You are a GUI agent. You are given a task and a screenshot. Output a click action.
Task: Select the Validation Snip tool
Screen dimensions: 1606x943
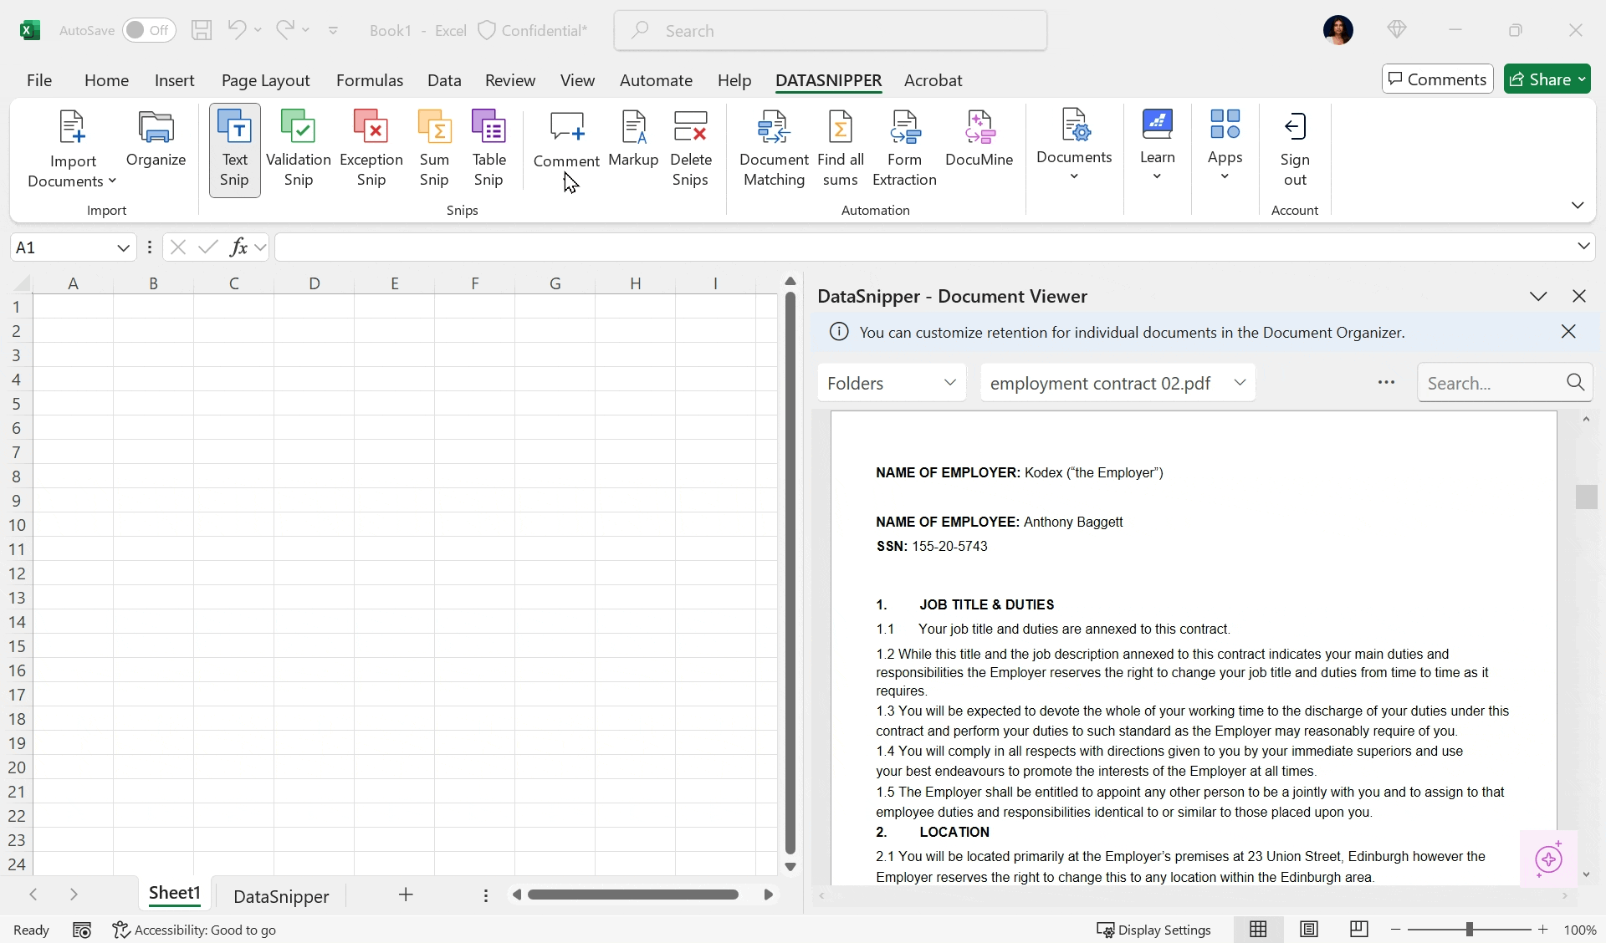pos(298,149)
